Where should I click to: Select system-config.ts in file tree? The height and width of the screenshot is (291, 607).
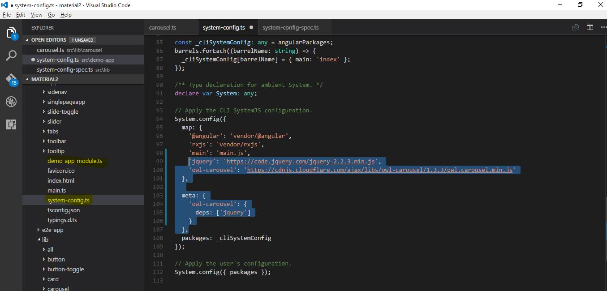pyautogui.click(x=69, y=200)
